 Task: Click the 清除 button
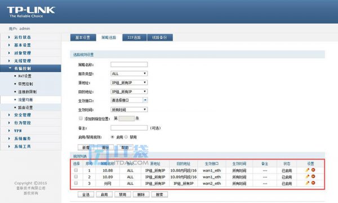(x=105, y=147)
